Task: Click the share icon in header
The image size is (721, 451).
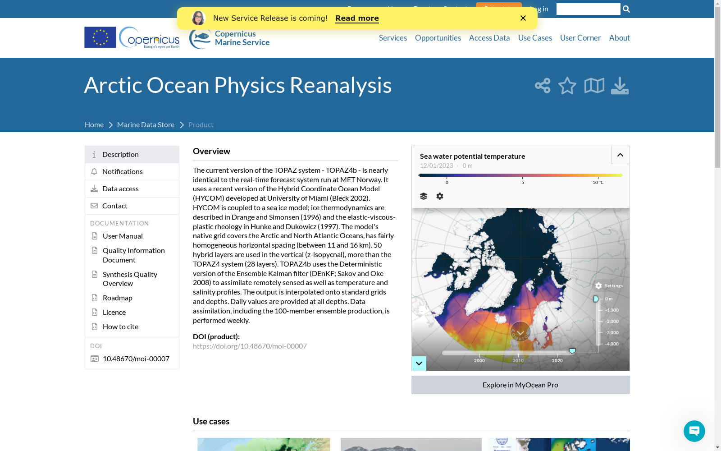Action: (543, 86)
